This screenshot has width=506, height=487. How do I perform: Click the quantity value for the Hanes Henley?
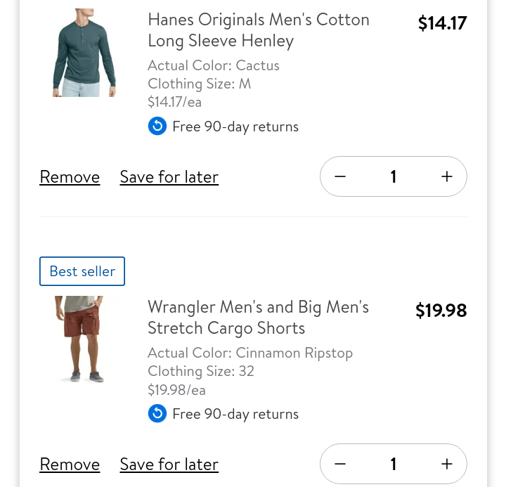pyautogui.click(x=394, y=176)
